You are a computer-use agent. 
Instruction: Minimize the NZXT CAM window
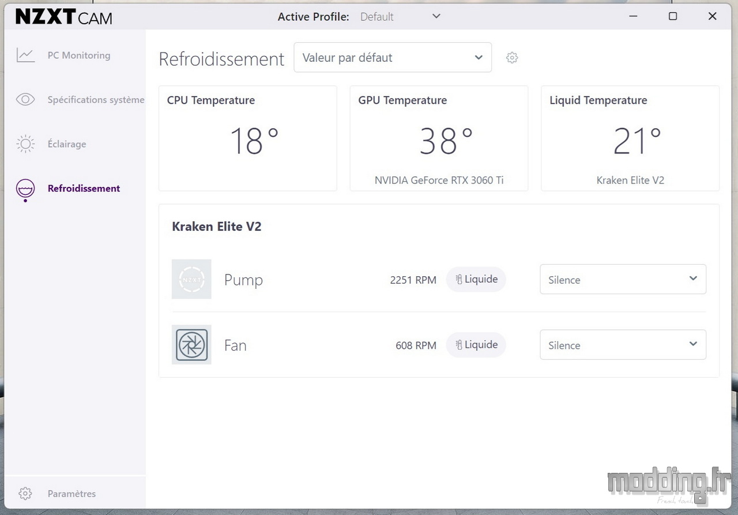pyautogui.click(x=633, y=16)
